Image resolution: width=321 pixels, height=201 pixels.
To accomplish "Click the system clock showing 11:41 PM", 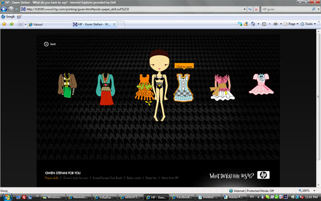I will coord(311,197).
